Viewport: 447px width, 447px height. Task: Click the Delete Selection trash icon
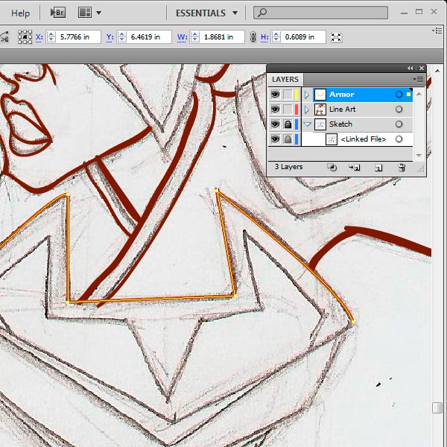[x=402, y=168]
